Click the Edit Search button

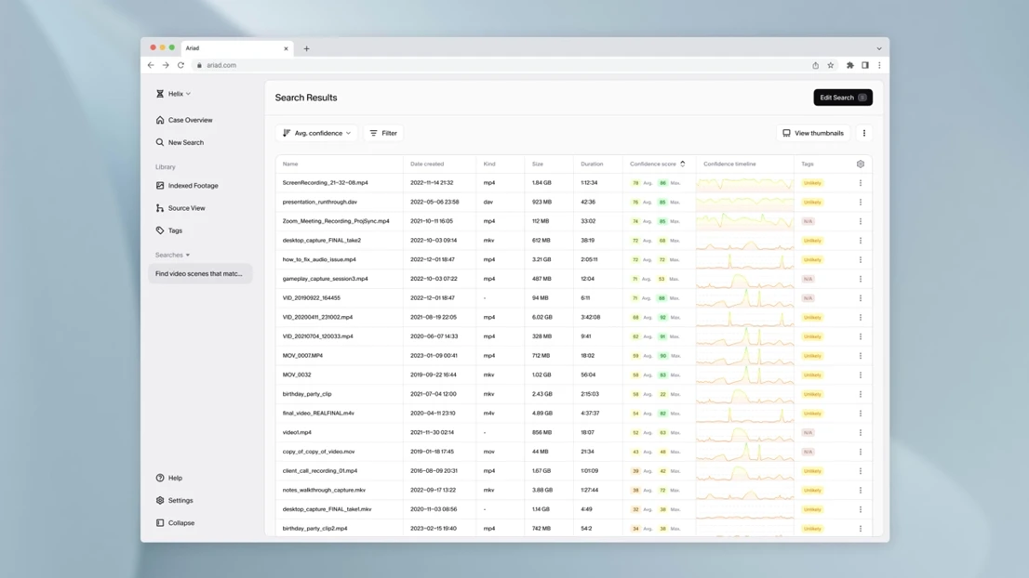coord(842,98)
